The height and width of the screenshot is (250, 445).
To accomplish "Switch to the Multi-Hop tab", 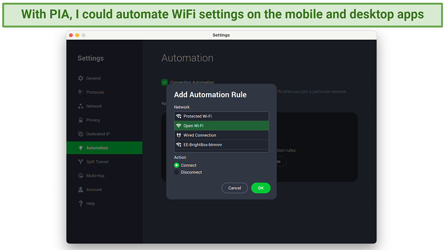I will pos(104,175).
